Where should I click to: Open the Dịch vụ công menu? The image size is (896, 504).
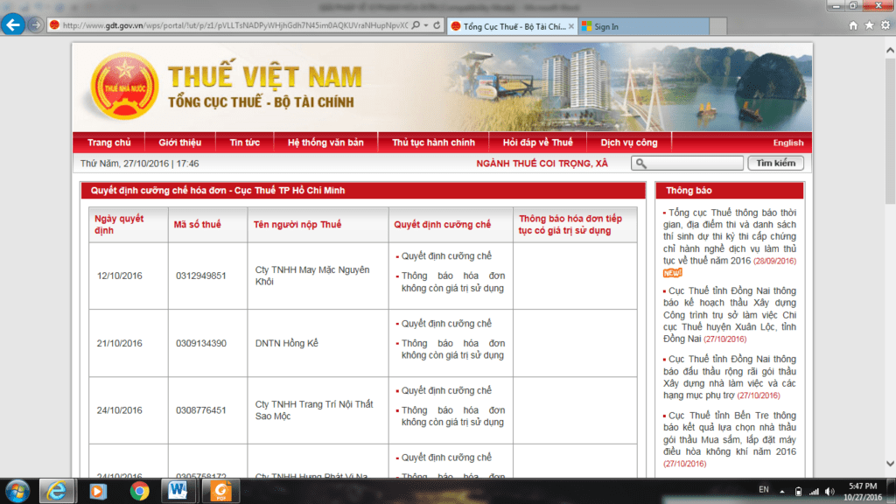628,143
